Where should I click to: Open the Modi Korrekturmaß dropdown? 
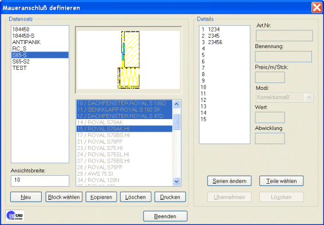tap(309, 97)
